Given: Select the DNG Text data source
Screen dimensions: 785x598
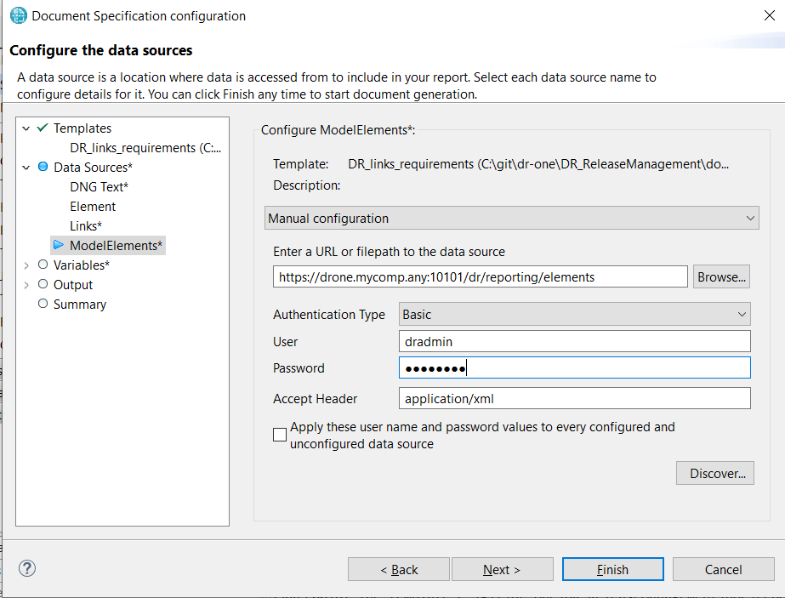Looking at the screenshot, I should 99,187.
